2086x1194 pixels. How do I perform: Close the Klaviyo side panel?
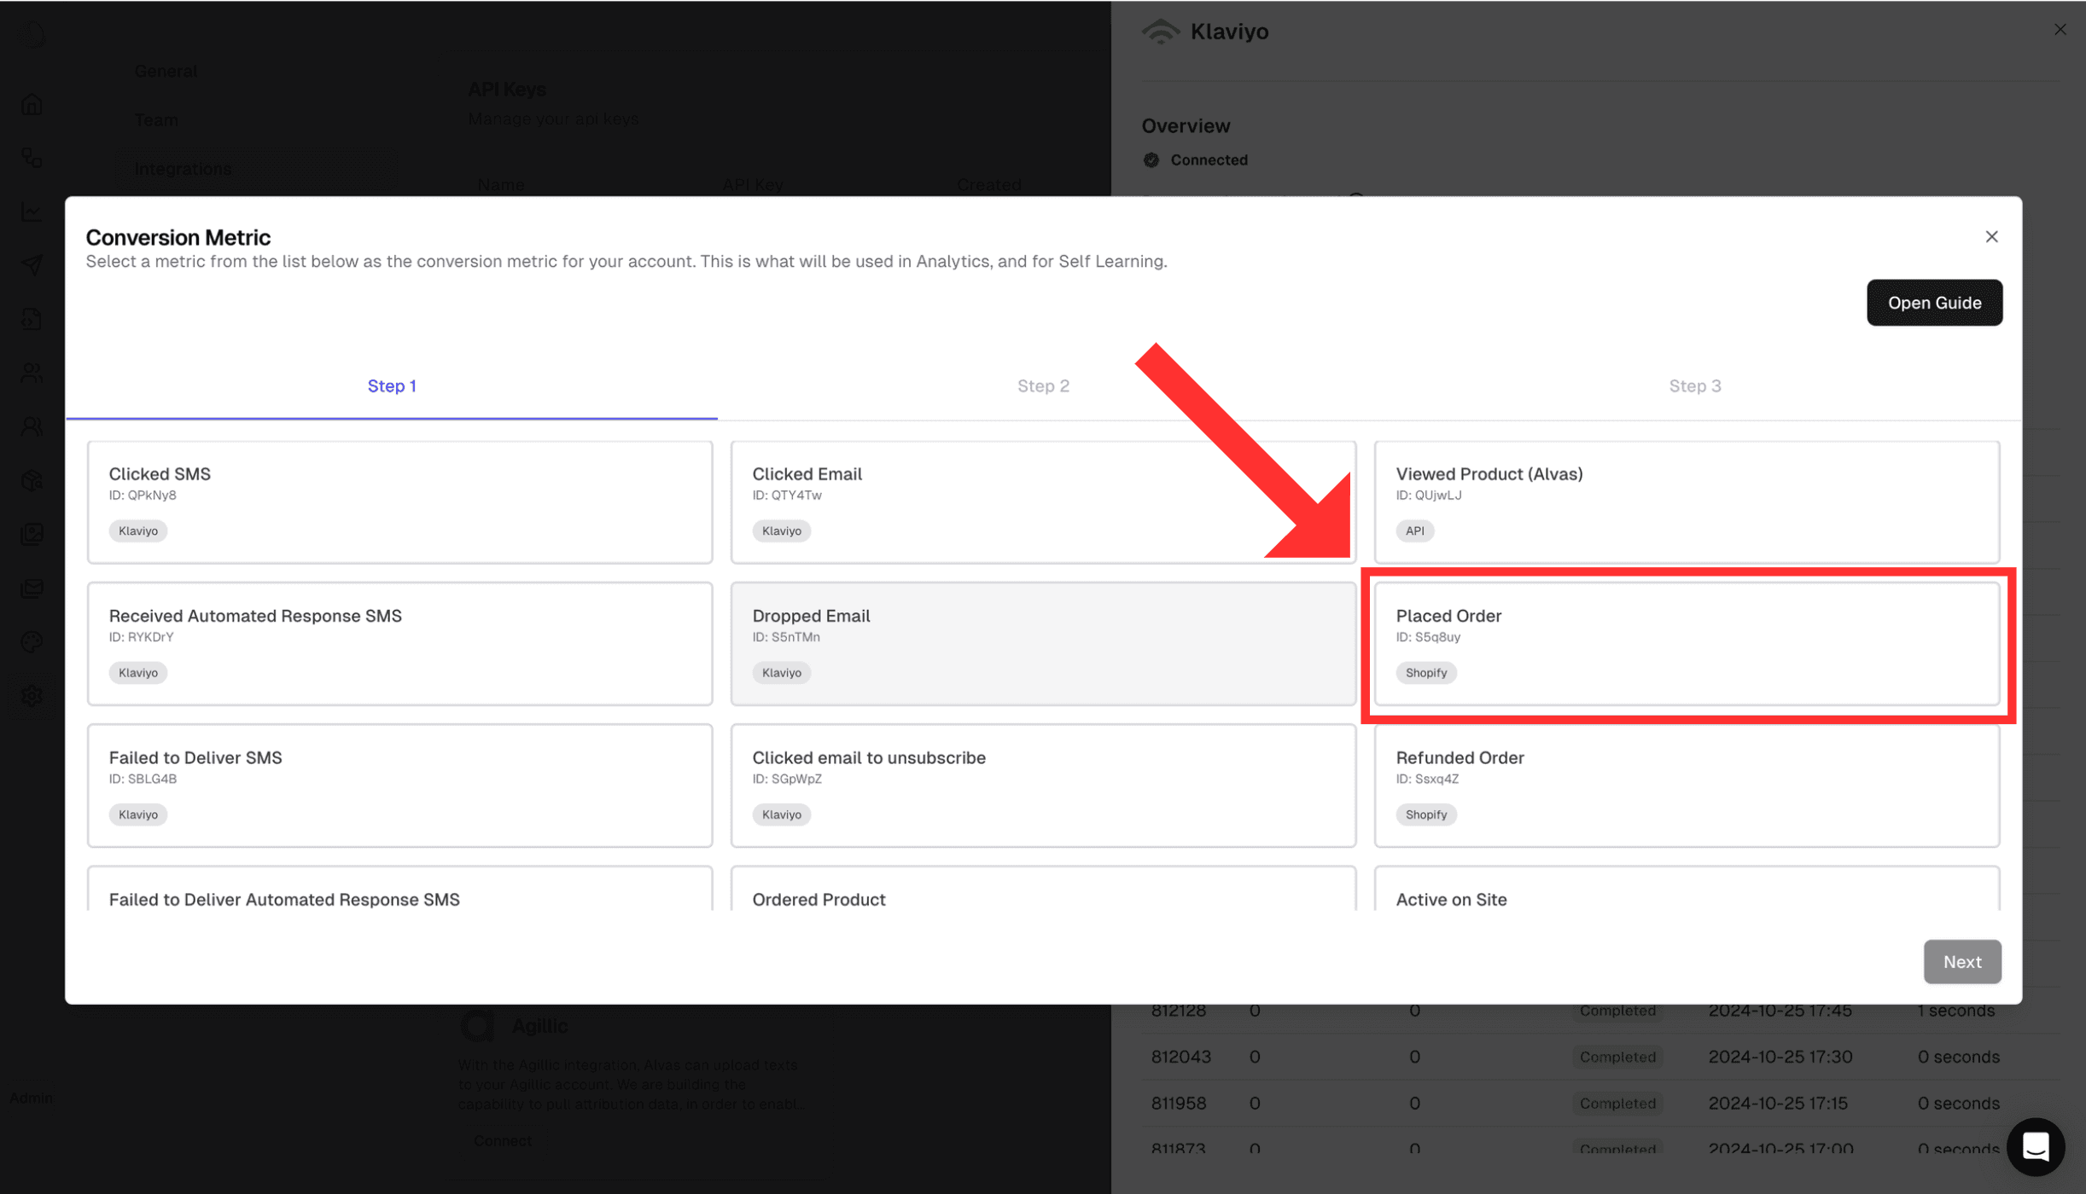2060,30
